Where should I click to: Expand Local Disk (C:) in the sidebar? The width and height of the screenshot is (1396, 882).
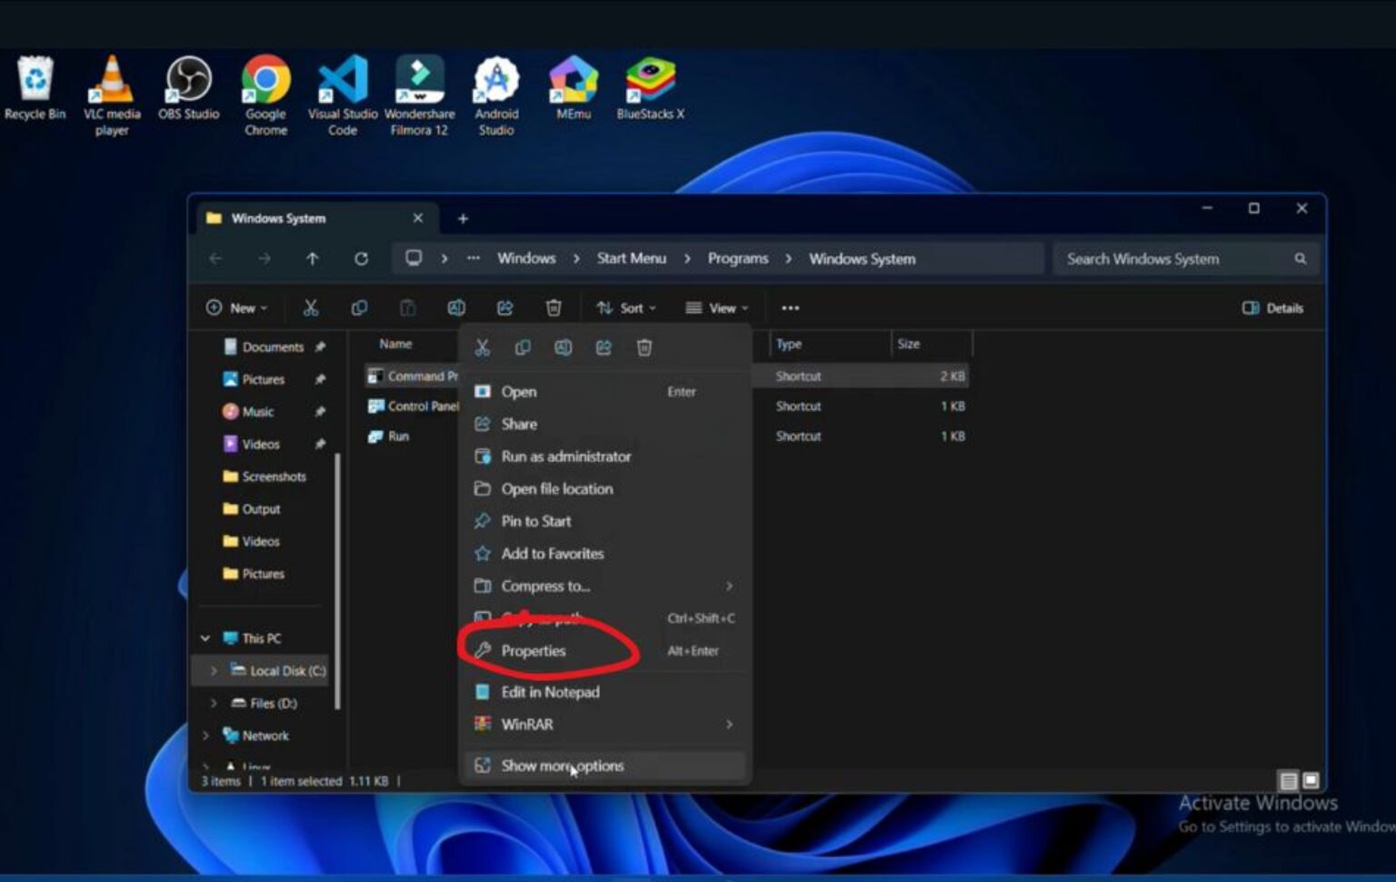click(x=213, y=670)
